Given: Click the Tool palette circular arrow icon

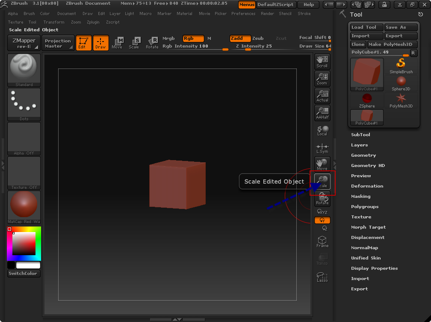Looking at the screenshot, I should (421, 14).
